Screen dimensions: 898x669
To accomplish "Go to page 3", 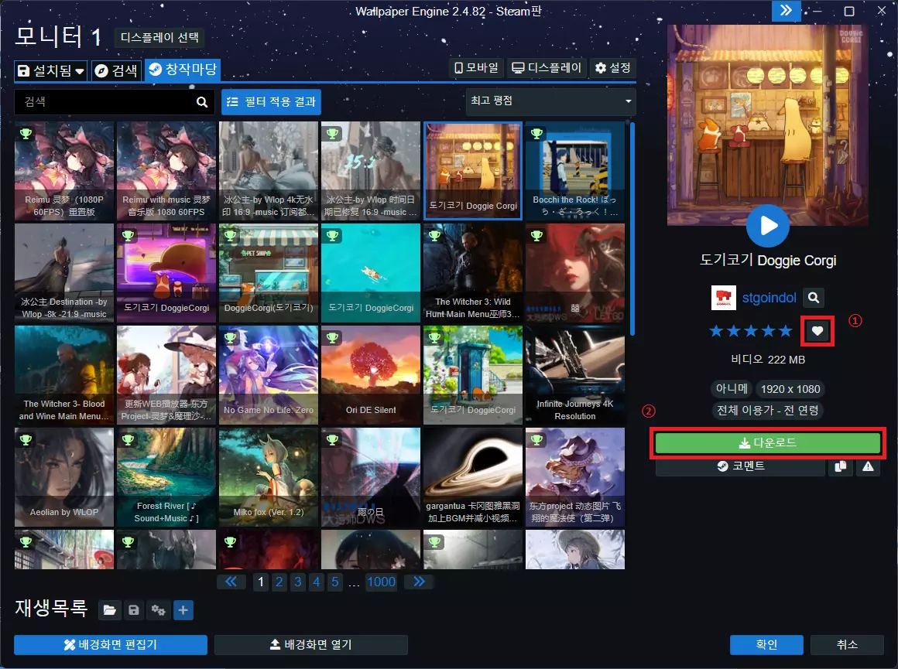I will coord(298,582).
